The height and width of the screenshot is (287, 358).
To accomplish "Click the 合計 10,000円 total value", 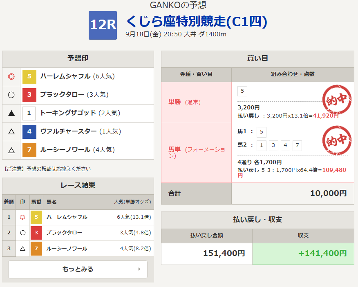I will [x=328, y=193].
